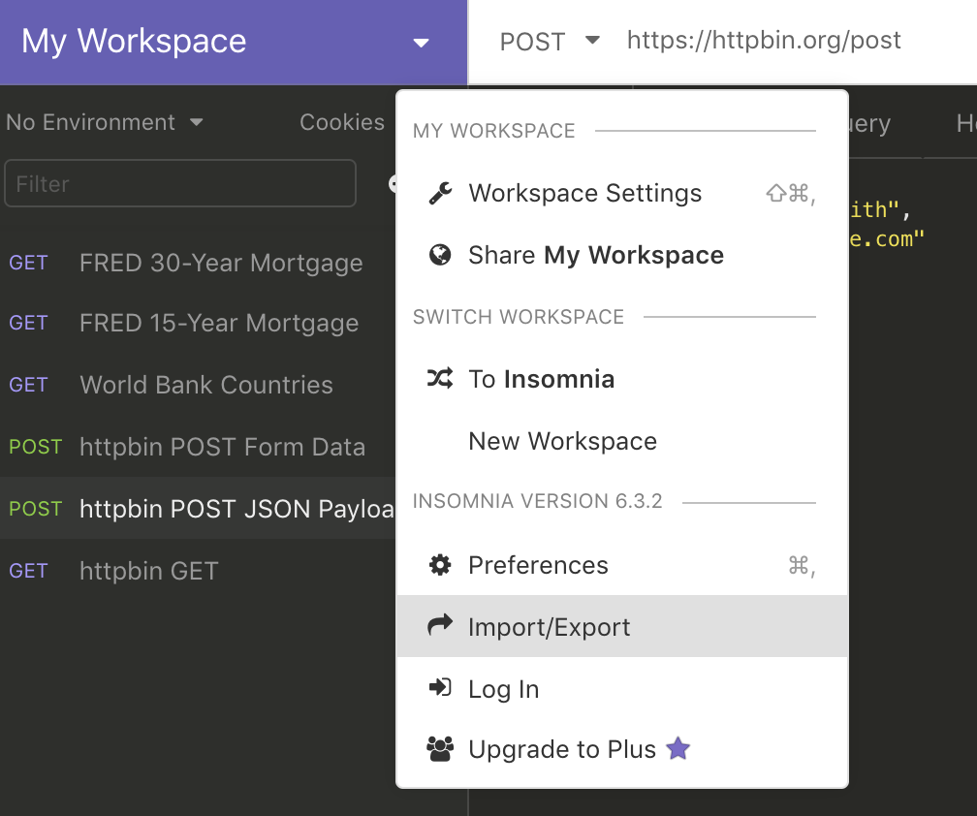The width and height of the screenshot is (977, 816).
Task: Click the My Workspace title text
Action: coord(134,41)
